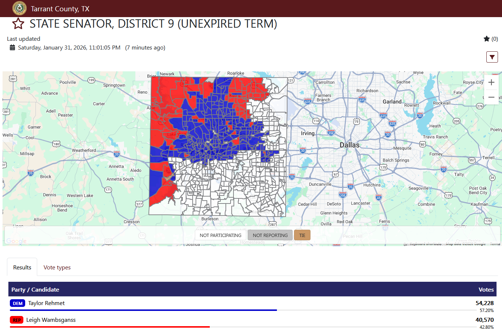Favorite this race with the star outline
Image resolution: width=502 pixels, height=332 pixels.
click(18, 24)
